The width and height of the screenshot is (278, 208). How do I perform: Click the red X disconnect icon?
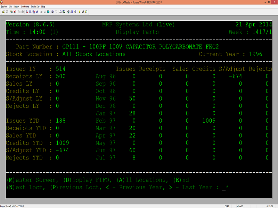pos(15,12)
